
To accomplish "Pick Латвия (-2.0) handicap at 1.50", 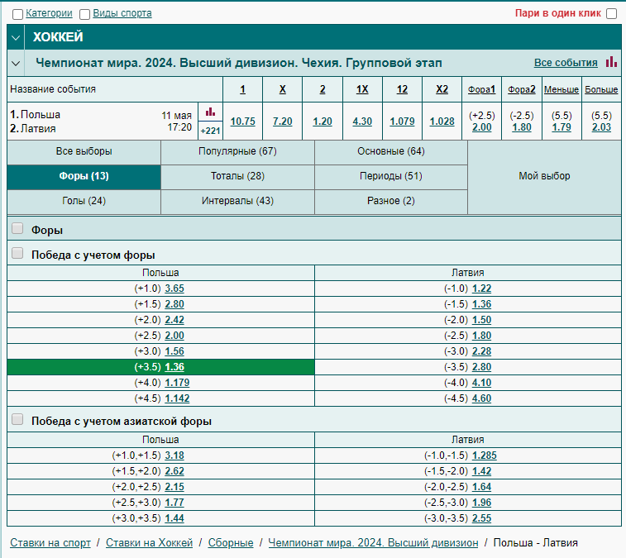I will tap(481, 320).
